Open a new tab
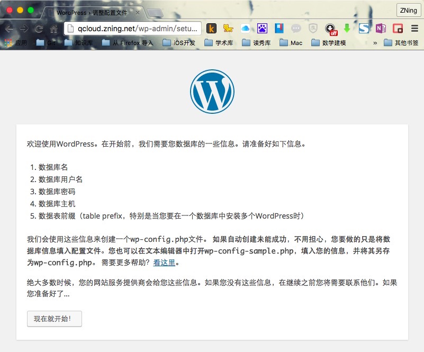 click(x=155, y=12)
